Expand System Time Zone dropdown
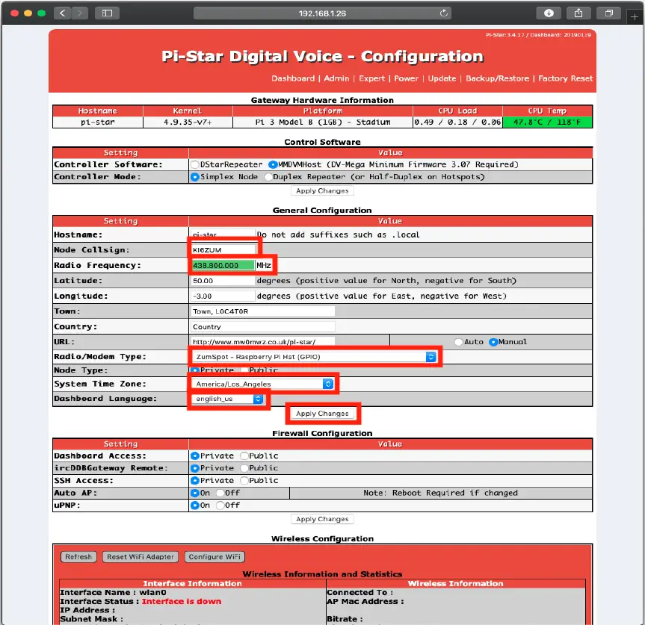The image size is (645, 625). 262,384
